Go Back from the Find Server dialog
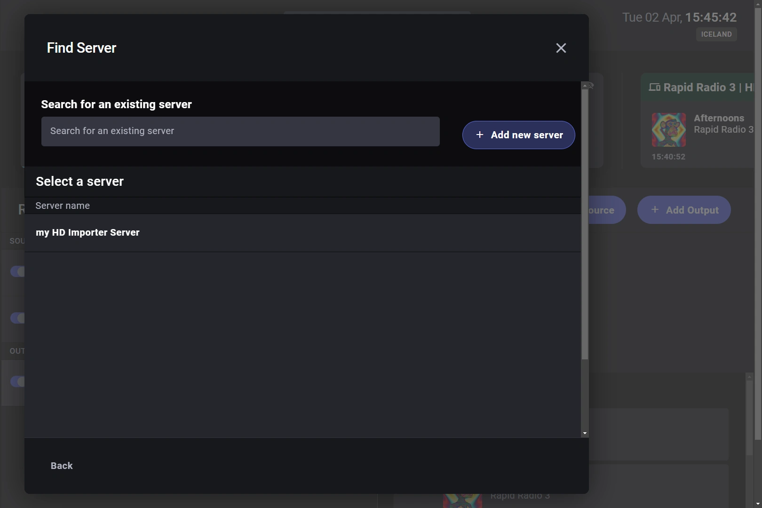Screen dimensions: 762x508 coord(62,466)
